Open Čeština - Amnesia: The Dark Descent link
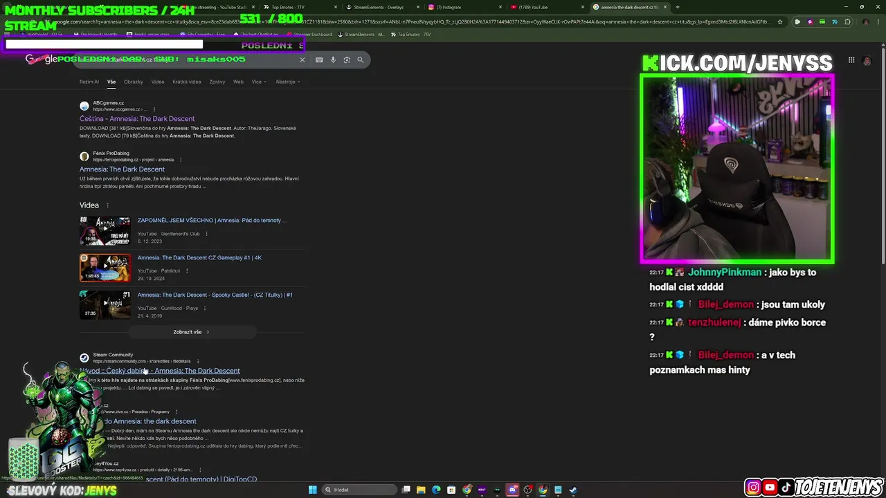The height and width of the screenshot is (498, 886). tap(137, 119)
